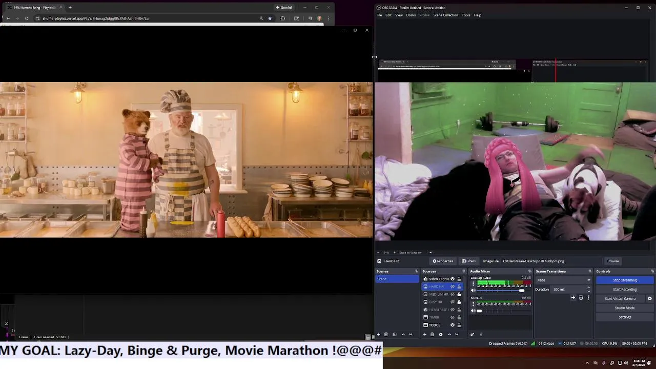This screenshot has height=369, width=656.
Task: Remove scene transition trash icon
Action: point(581,298)
